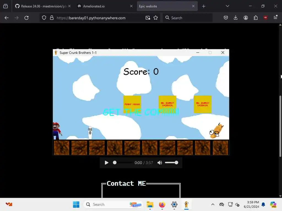282x211 pixels.
Task: Close the Epic website tab
Action: [193, 6]
